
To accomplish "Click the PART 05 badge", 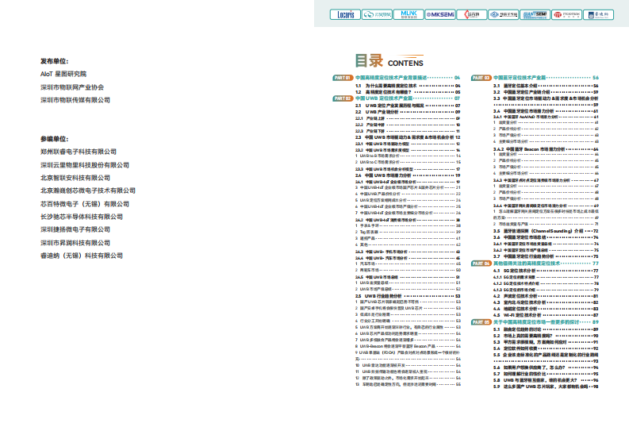I will [x=481, y=321].
